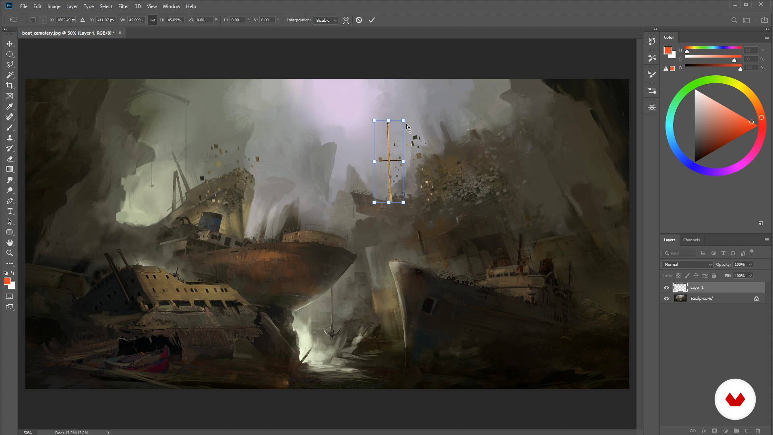Open the Color panel menu
The height and width of the screenshot is (435, 773).
(x=767, y=37)
